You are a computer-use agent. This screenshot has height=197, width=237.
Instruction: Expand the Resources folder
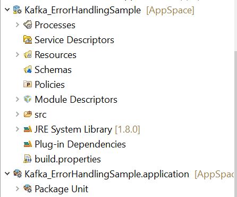click(18, 54)
